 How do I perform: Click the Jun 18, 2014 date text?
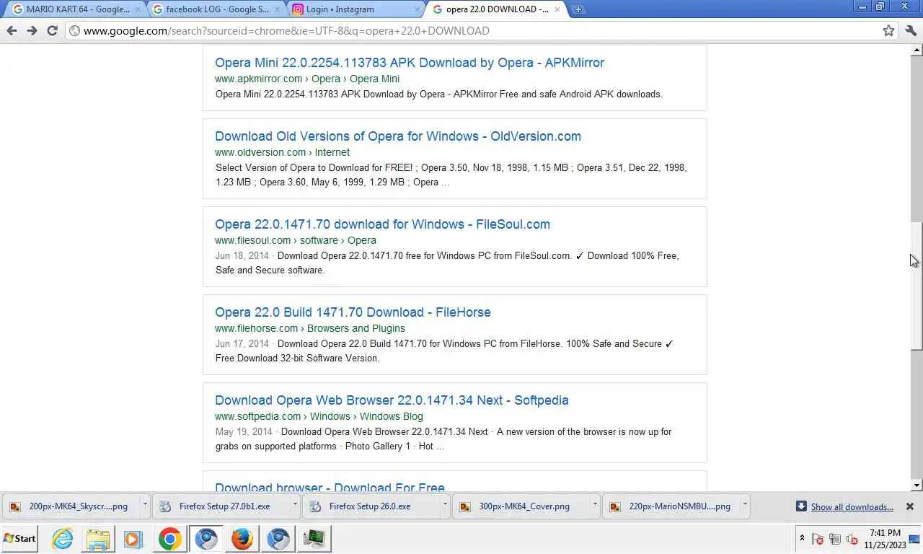click(x=242, y=255)
